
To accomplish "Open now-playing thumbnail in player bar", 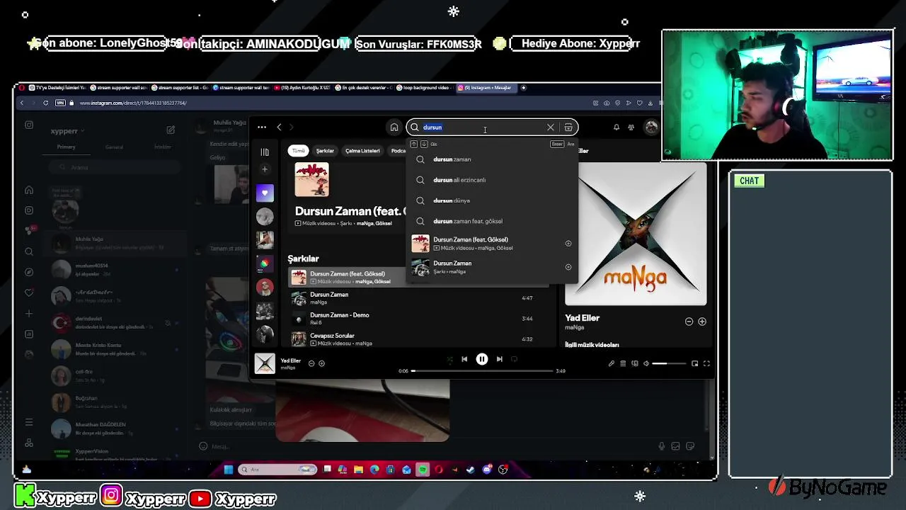I will [265, 363].
